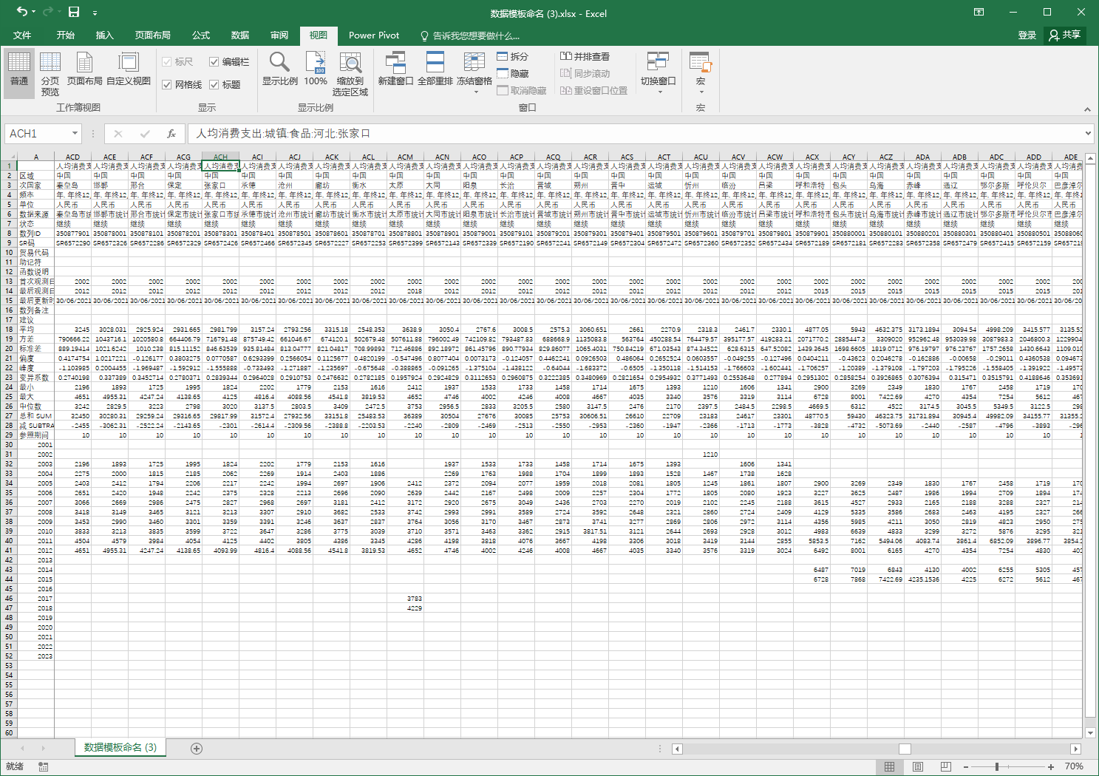Click the zoom slider in status bar
Image resolution: width=1099 pixels, height=776 pixels.
[x=996, y=767]
